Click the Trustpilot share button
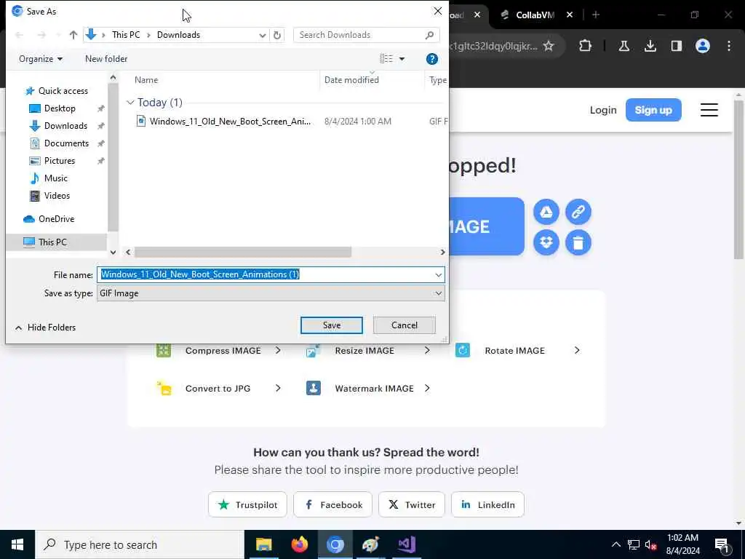The image size is (745, 559). (x=247, y=504)
